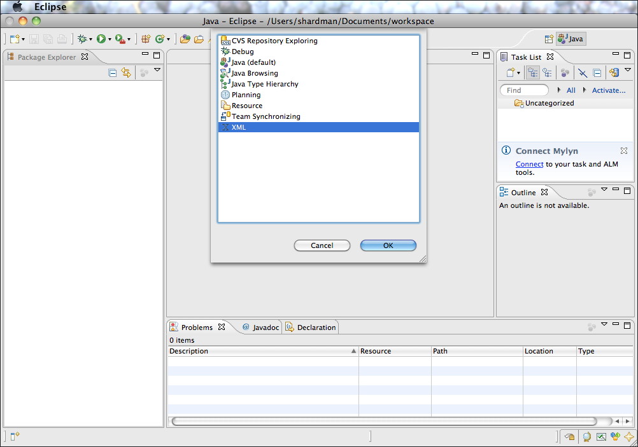Sort Problems by Description column
638x447 pixels.
pyautogui.click(x=263, y=351)
